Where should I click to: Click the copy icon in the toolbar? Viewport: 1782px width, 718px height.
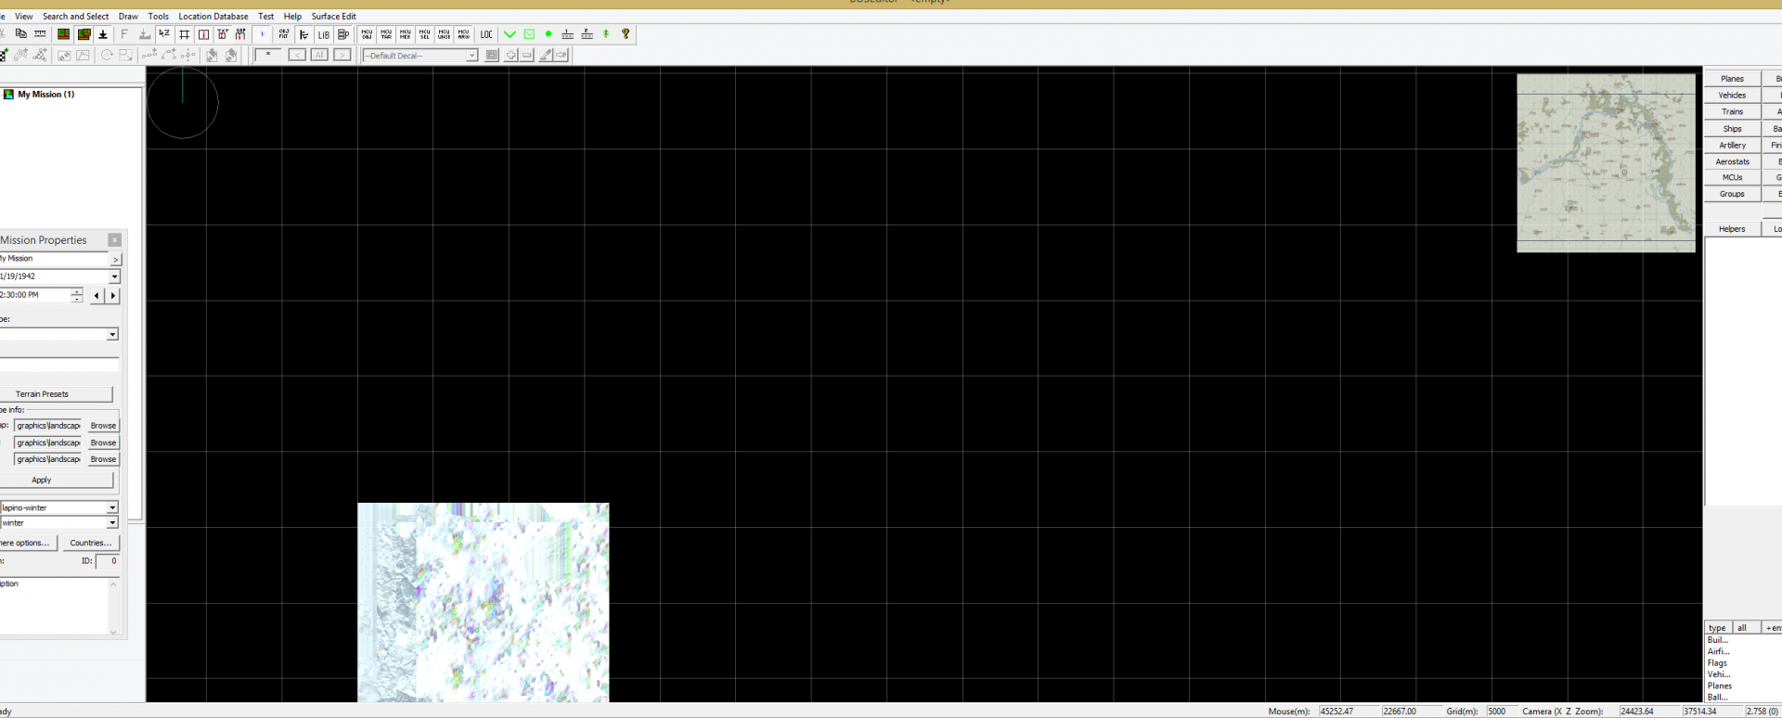20,34
